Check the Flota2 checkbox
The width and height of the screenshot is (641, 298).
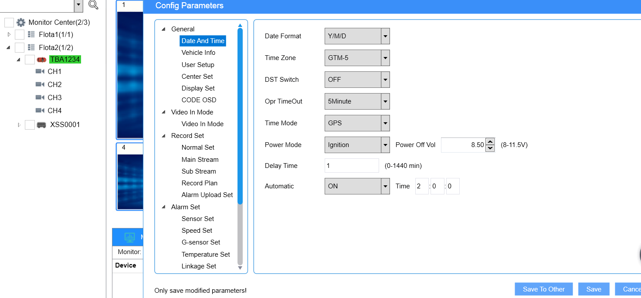point(20,47)
